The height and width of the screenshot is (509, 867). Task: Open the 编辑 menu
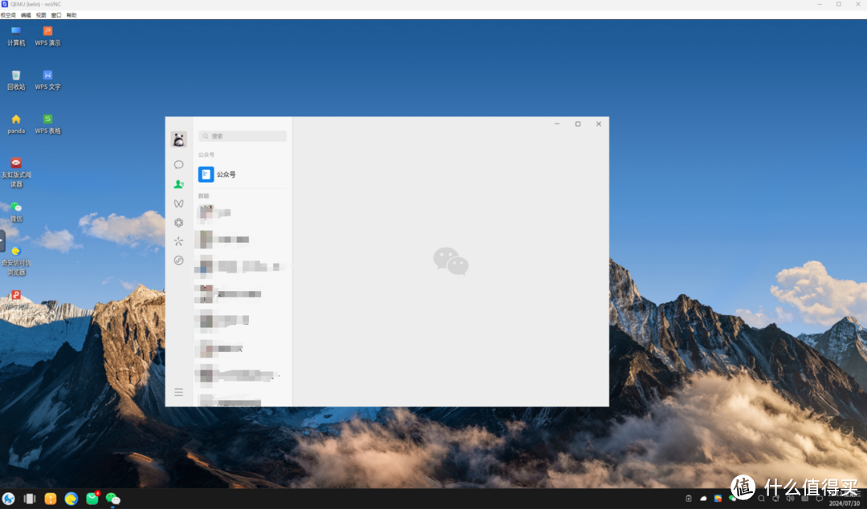pyautogui.click(x=26, y=15)
